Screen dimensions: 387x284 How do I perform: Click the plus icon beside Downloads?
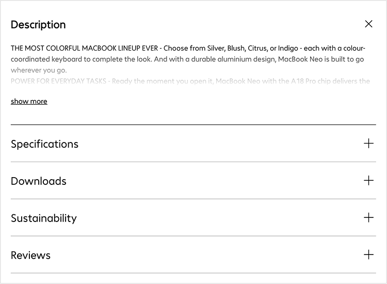(x=368, y=181)
